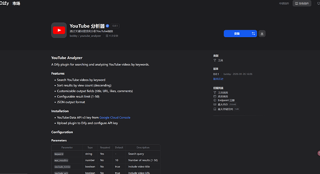Click the Parameter column header

(67, 148)
